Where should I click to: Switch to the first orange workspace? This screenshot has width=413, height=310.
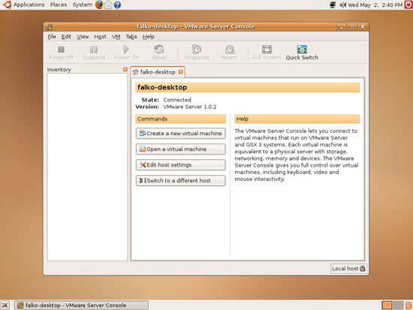(387, 305)
